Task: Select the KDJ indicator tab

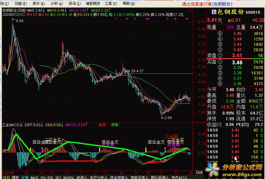Action: tap(58, 177)
